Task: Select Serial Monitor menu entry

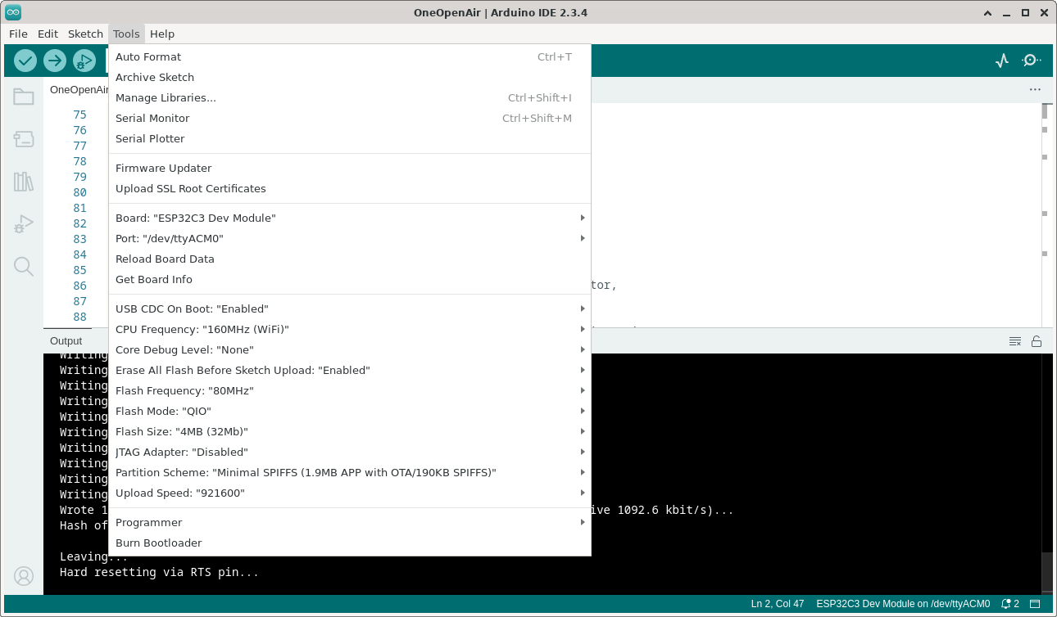Action: 350,118
